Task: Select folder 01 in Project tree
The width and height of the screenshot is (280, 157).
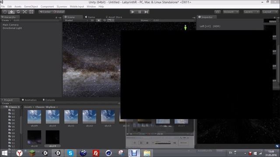Action: point(12,110)
